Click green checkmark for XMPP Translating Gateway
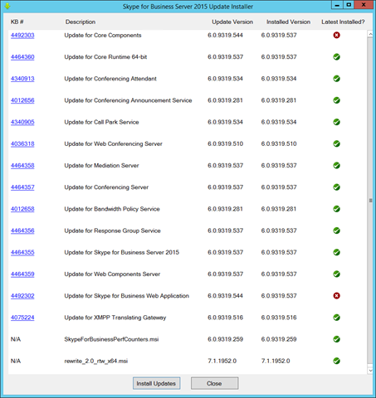 tap(336, 318)
